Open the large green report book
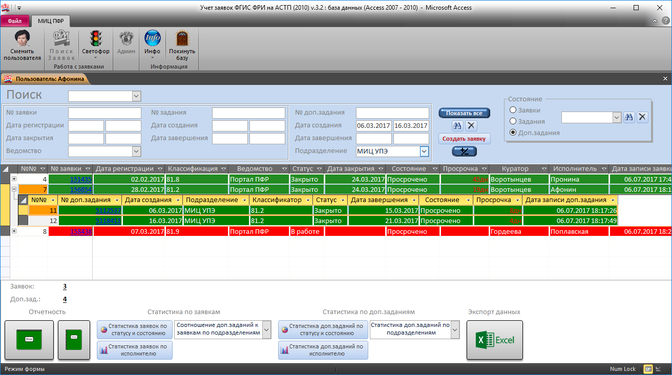Viewport: 672px width, 375px height. coord(29,340)
